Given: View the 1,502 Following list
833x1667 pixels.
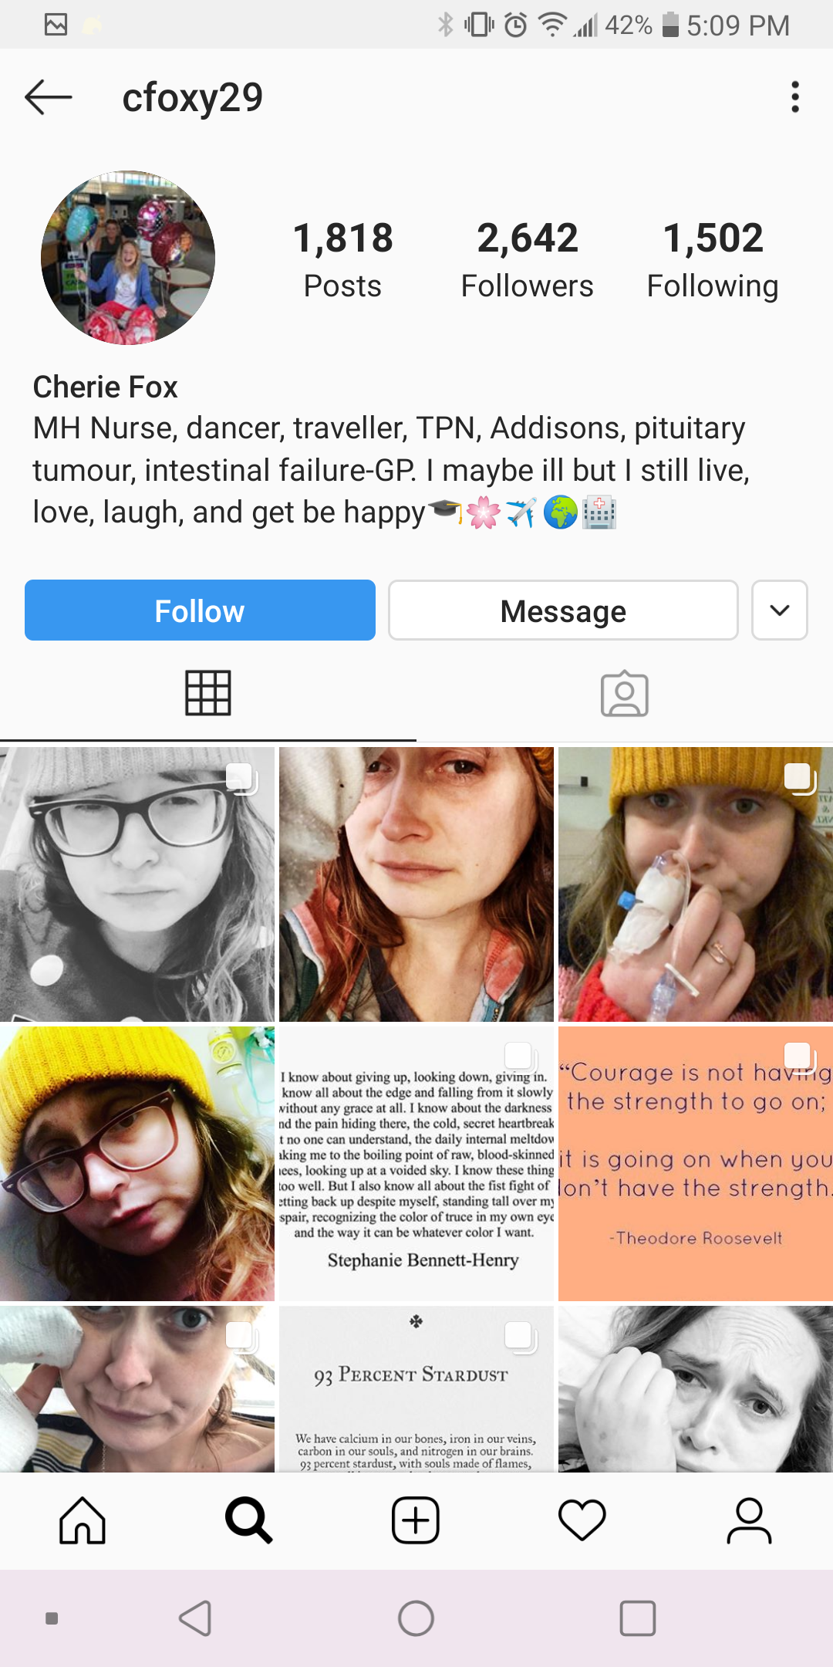Looking at the screenshot, I should pos(713,259).
